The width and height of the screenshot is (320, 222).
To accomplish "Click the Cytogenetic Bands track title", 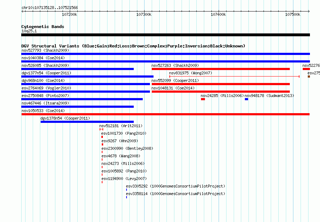I will (43, 27).
